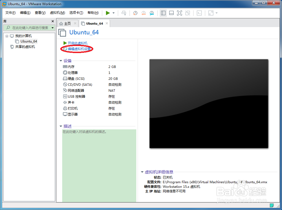Open the 虚拟机(M) menu
The height and width of the screenshot is (210, 282).
[57, 13]
